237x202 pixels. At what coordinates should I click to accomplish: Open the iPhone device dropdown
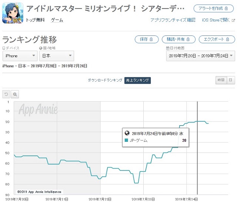(20, 56)
